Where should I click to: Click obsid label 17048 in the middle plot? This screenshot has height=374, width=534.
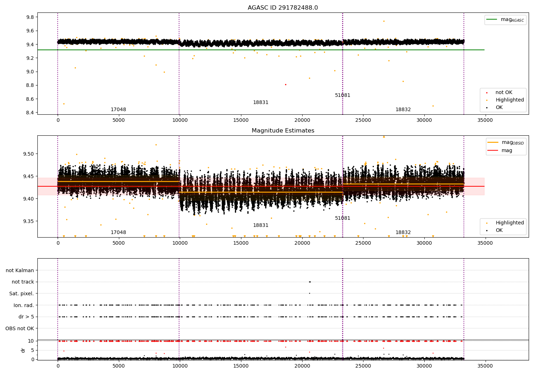(x=118, y=233)
